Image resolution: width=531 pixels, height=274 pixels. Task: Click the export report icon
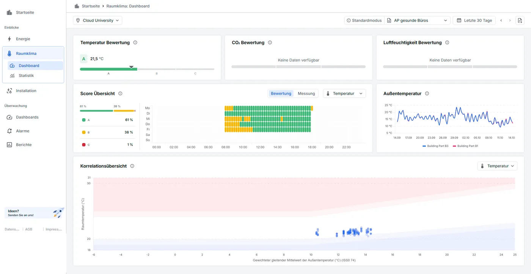520,20
